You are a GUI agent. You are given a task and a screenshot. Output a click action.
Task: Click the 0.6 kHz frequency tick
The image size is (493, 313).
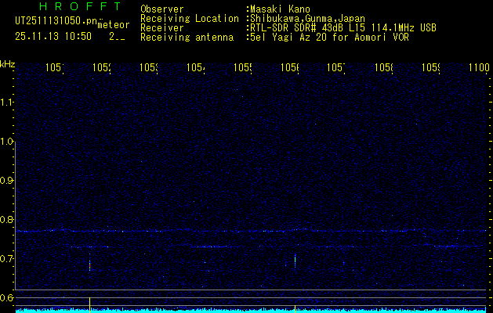(x=7, y=298)
